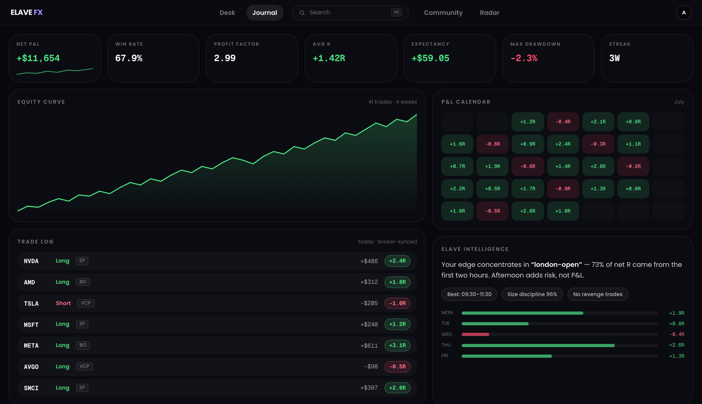Screen dimensions: 702x404
Task: Go to the Radar tab
Action: [x=489, y=12]
